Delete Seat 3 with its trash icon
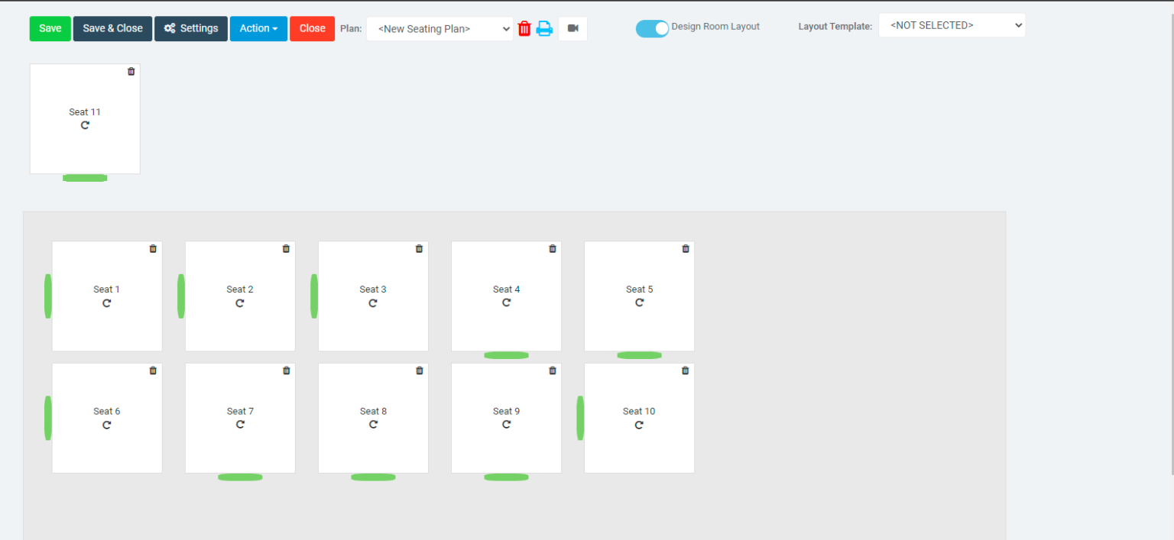This screenshot has height=540, width=1174. pyautogui.click(x=419, y=248)
